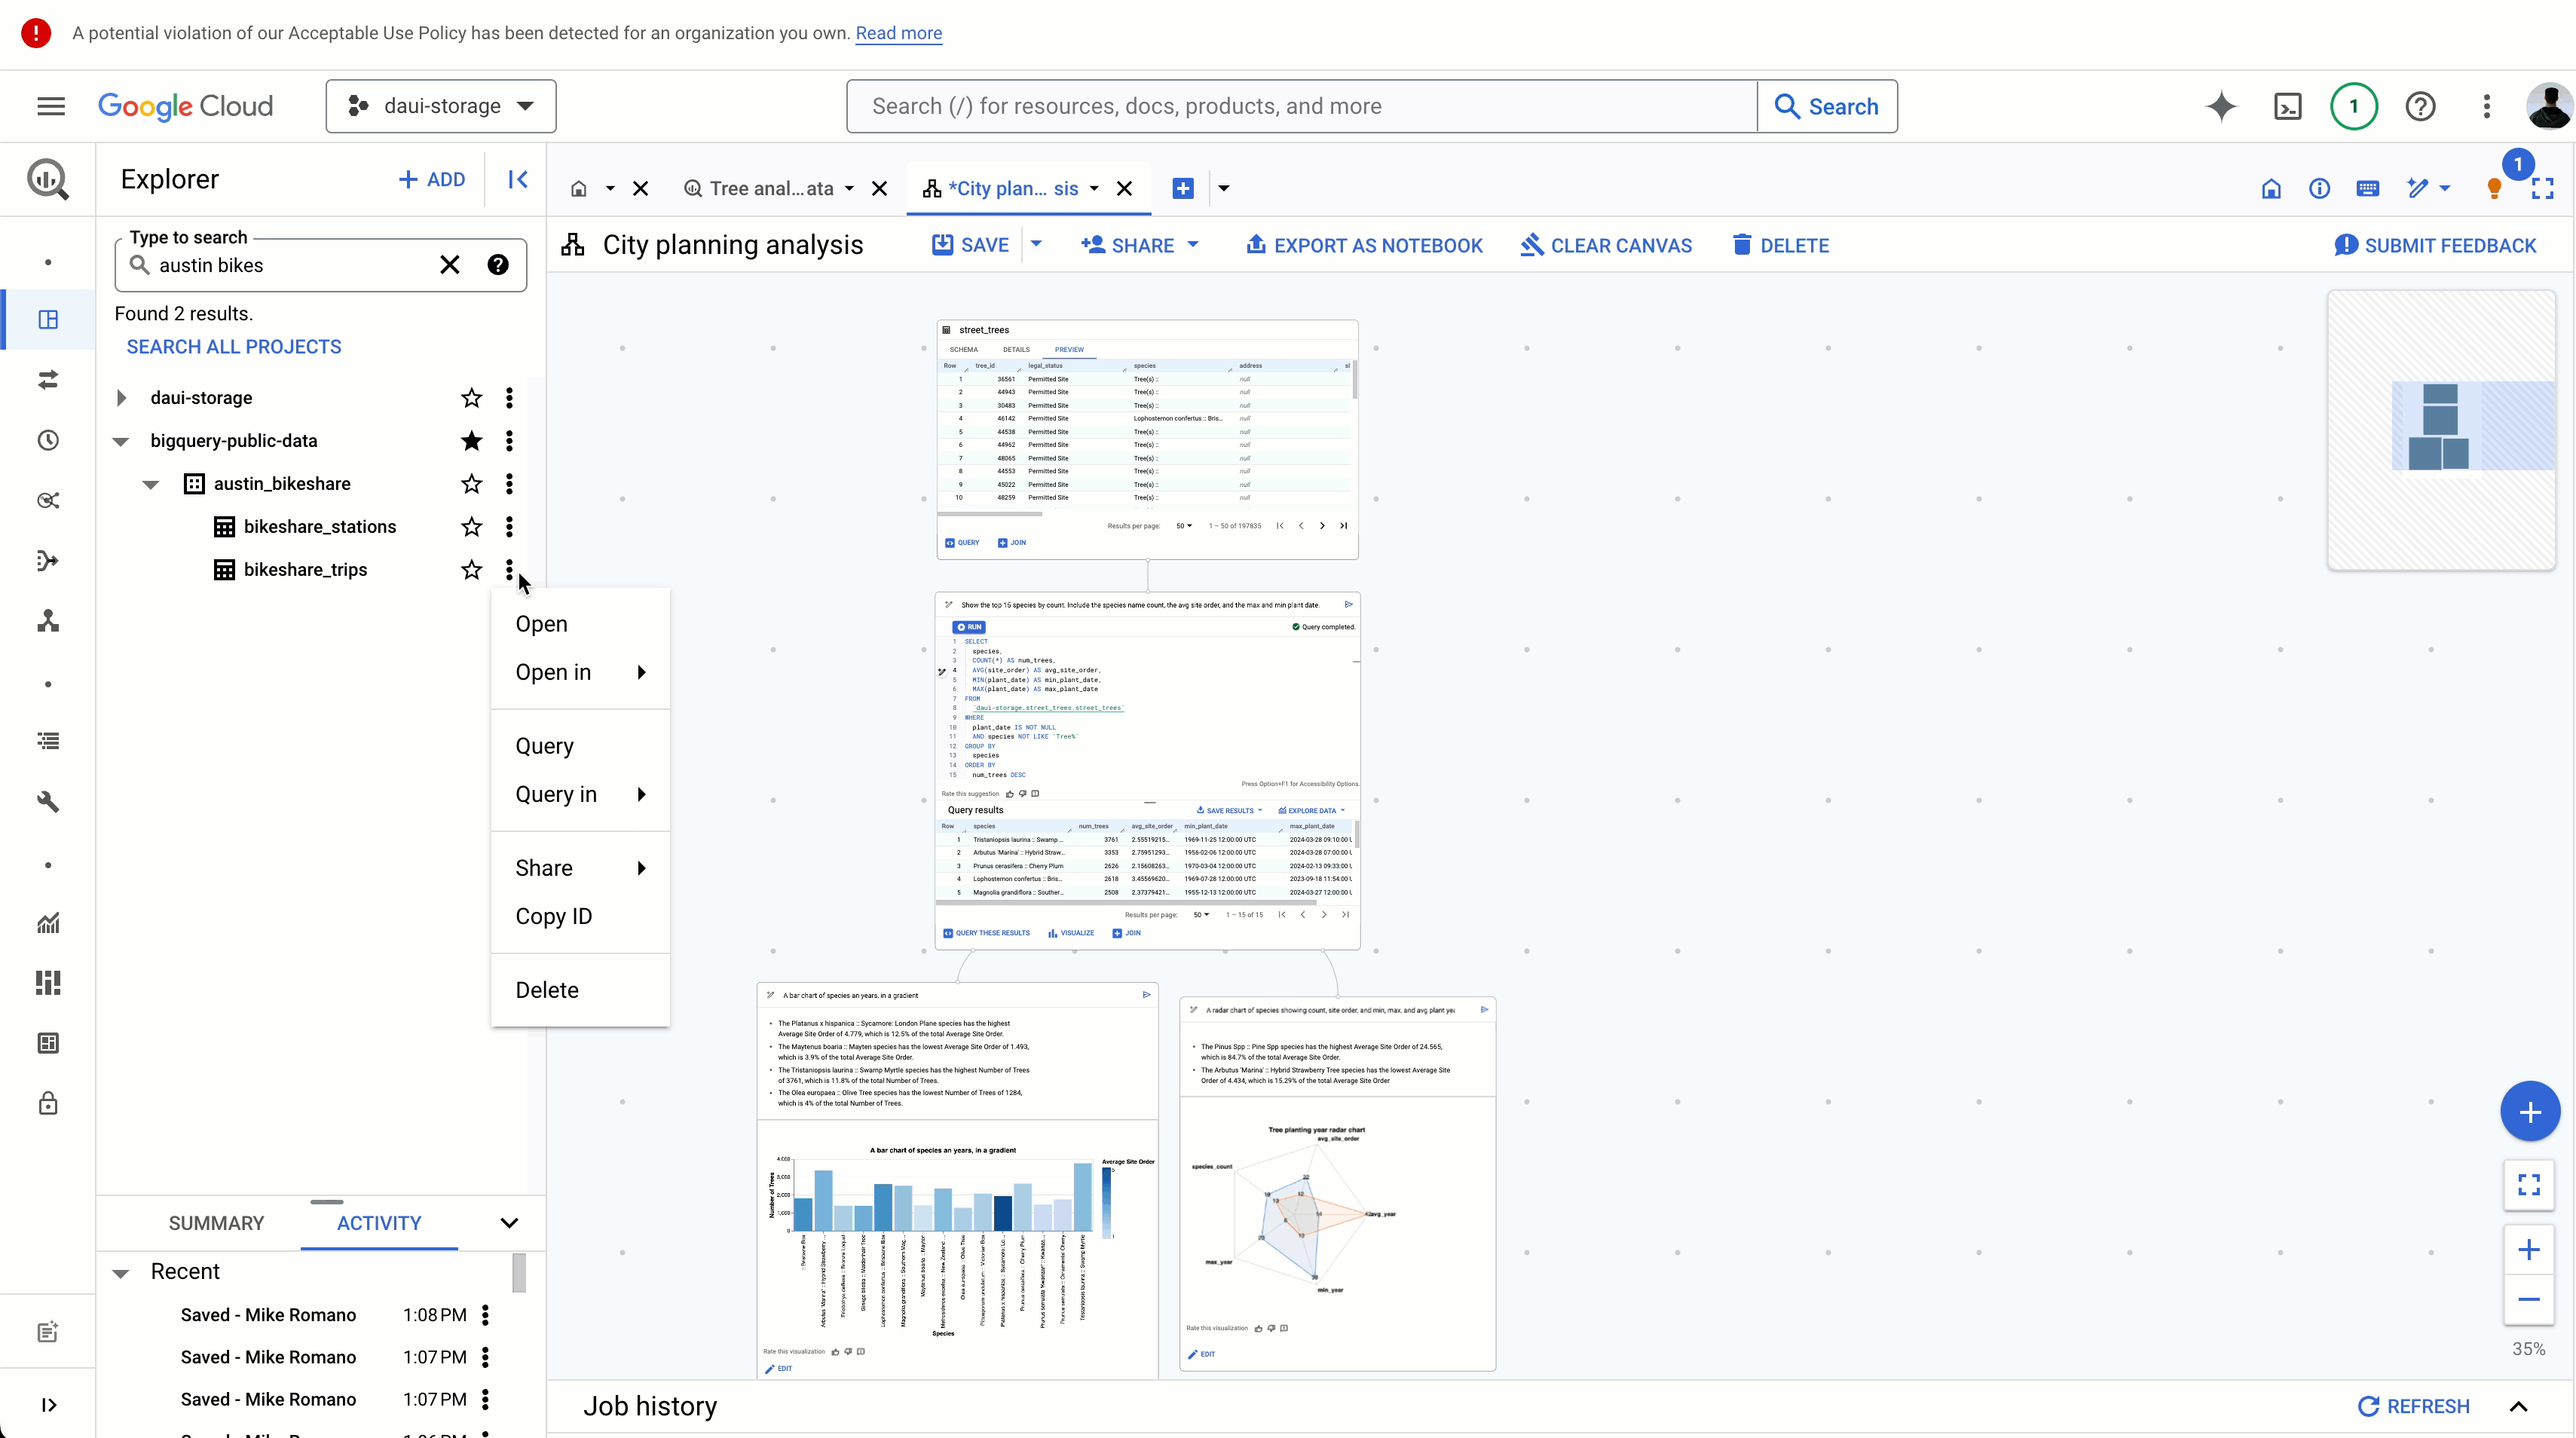The width and height of the screenshot is (2576, 1438).
Task: Click the Tree analysis tab
Action: click(772, 188)
